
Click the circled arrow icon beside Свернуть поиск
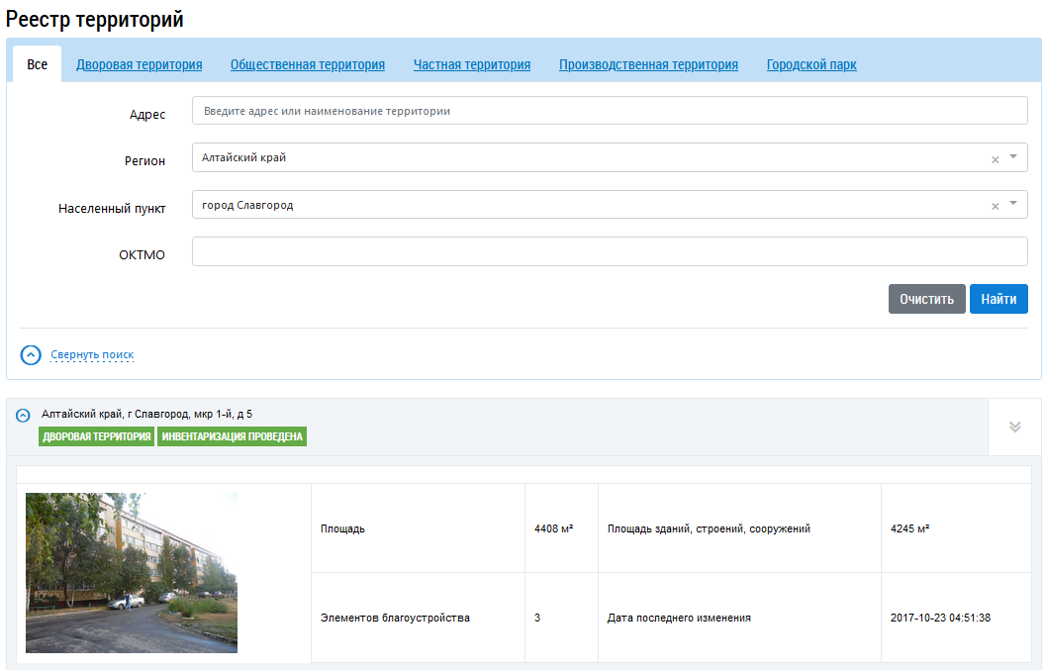31,354
